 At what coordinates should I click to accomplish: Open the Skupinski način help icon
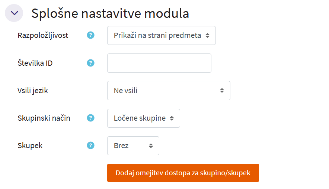pyautogui.click(x=90, y=118)
